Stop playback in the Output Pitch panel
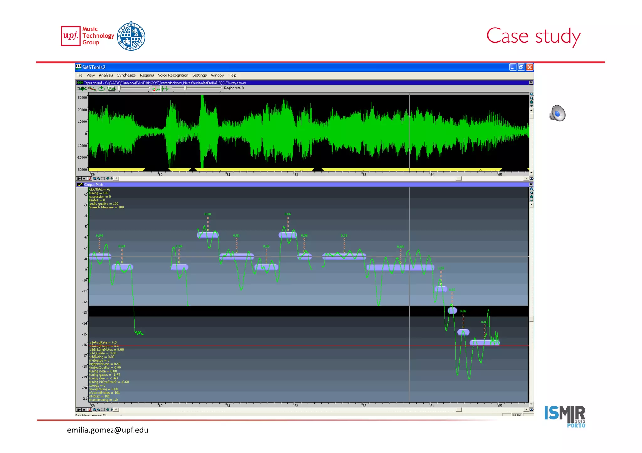642x453 pixels. (x=84, y=409)
